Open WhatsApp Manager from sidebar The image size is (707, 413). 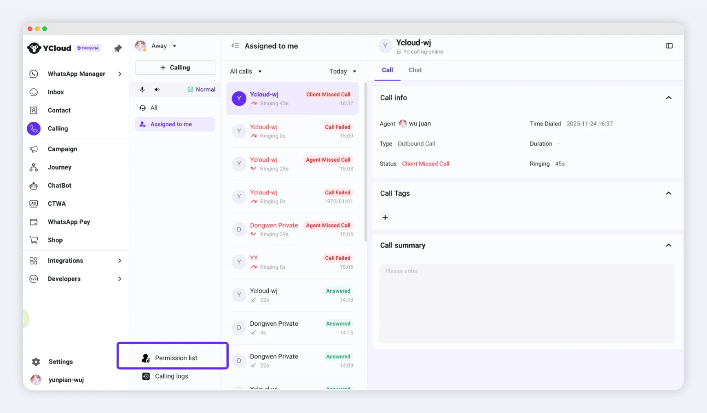coord(76,74)
